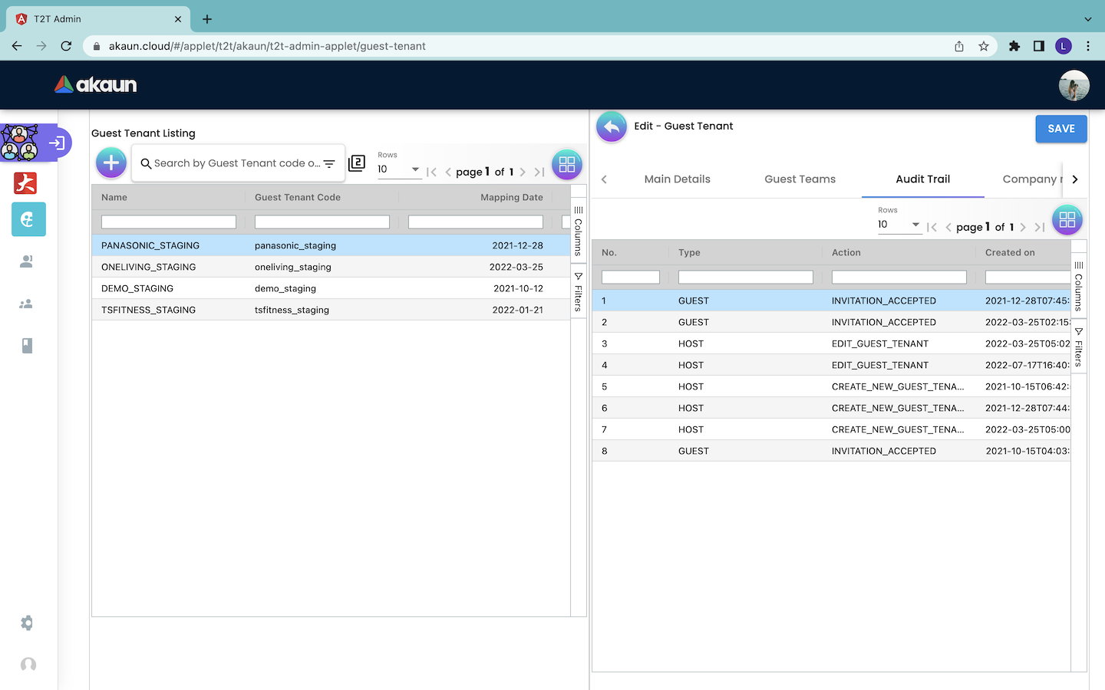Viewport: 1105px width, 690px height.
Task: Select the ONELIVING_STAGING tenant row
Action: [148, 267]
